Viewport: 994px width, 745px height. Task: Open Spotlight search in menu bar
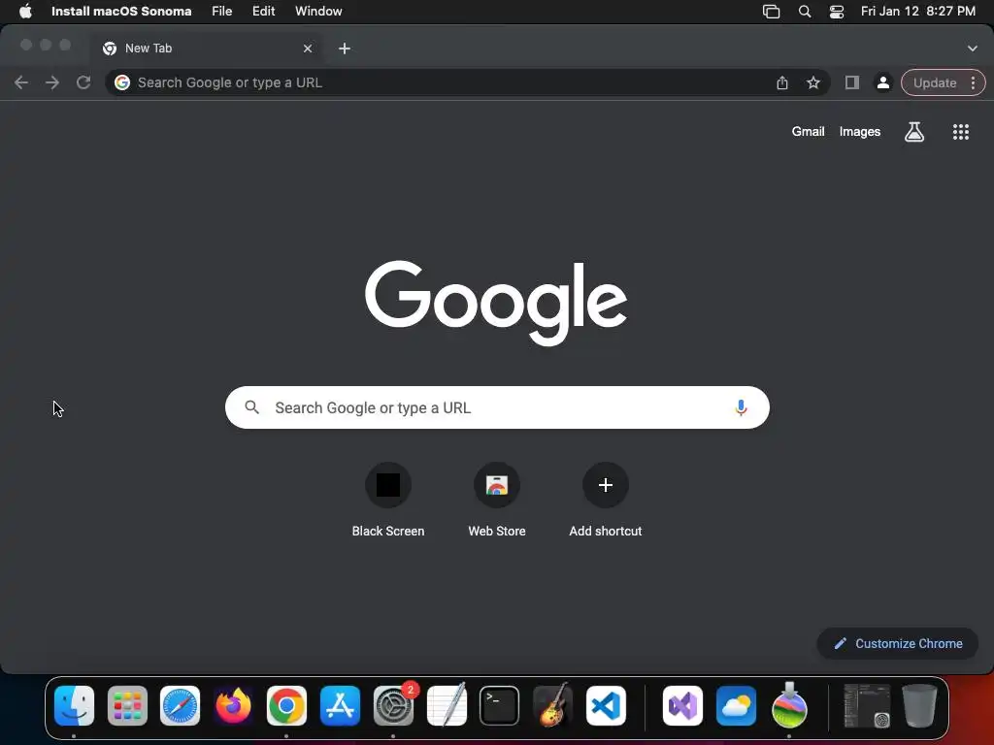click(805, 12)
